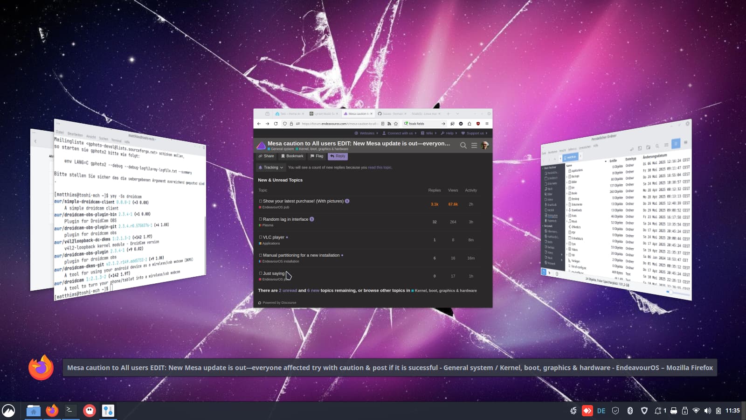
Task: Open the Tracking notification dropdown
Action: (271, 168)
